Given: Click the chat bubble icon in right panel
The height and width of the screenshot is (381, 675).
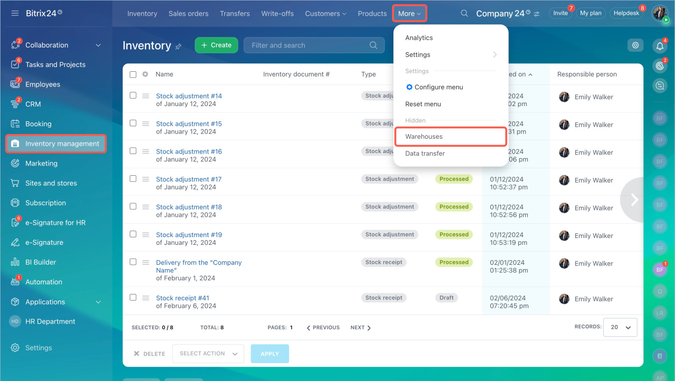Looking at the screenshot, I should [660, 85].
